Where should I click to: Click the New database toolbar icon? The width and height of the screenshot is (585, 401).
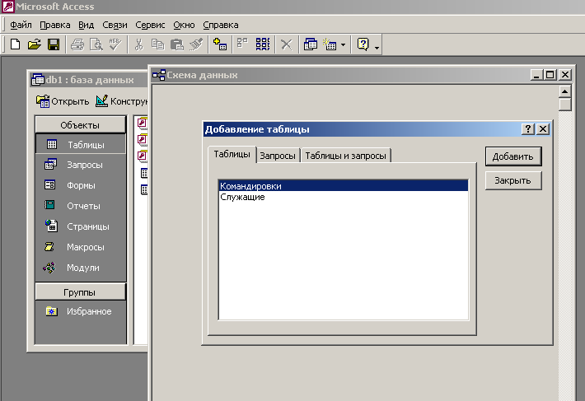(16, 44)
